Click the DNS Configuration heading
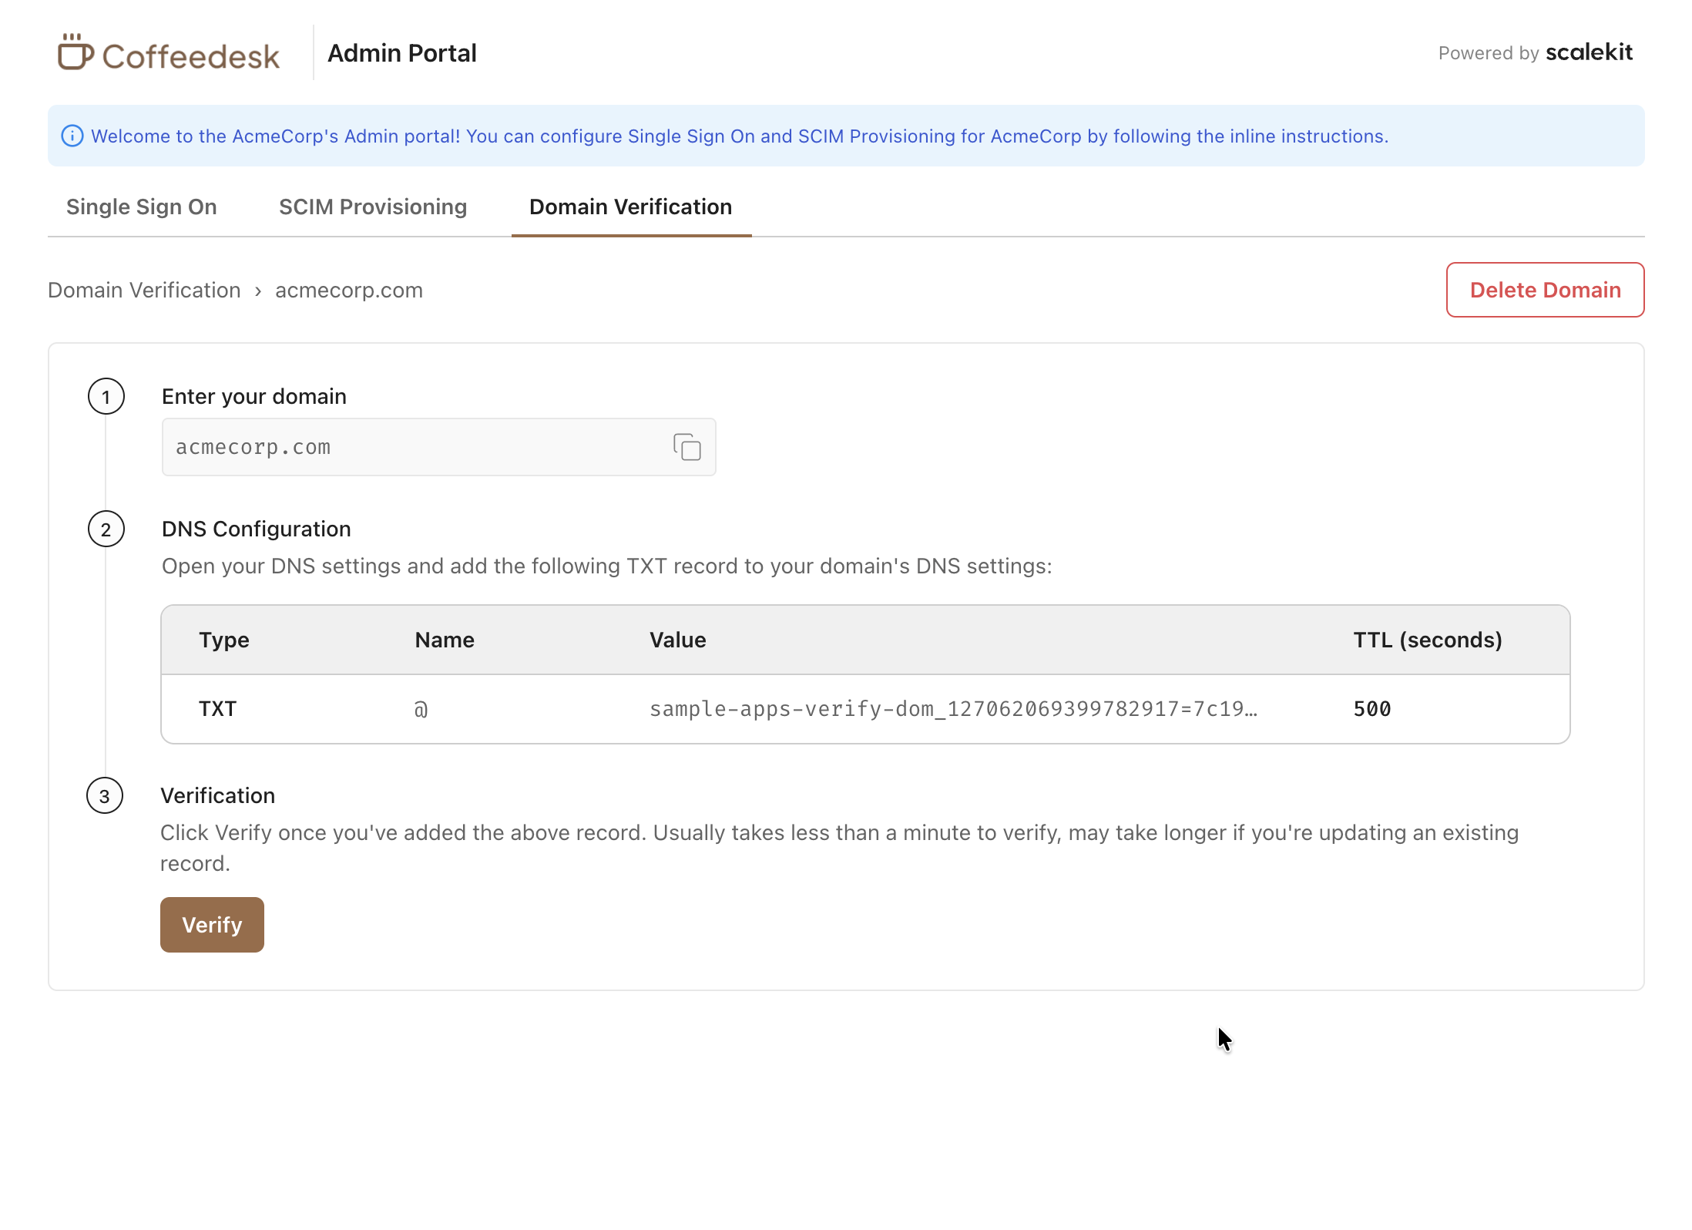Screen dimensions: 1692x1230 tap(257, 529)
